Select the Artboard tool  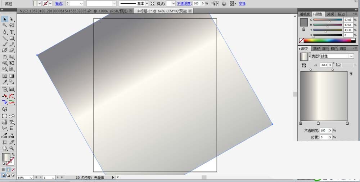point(5,142)
